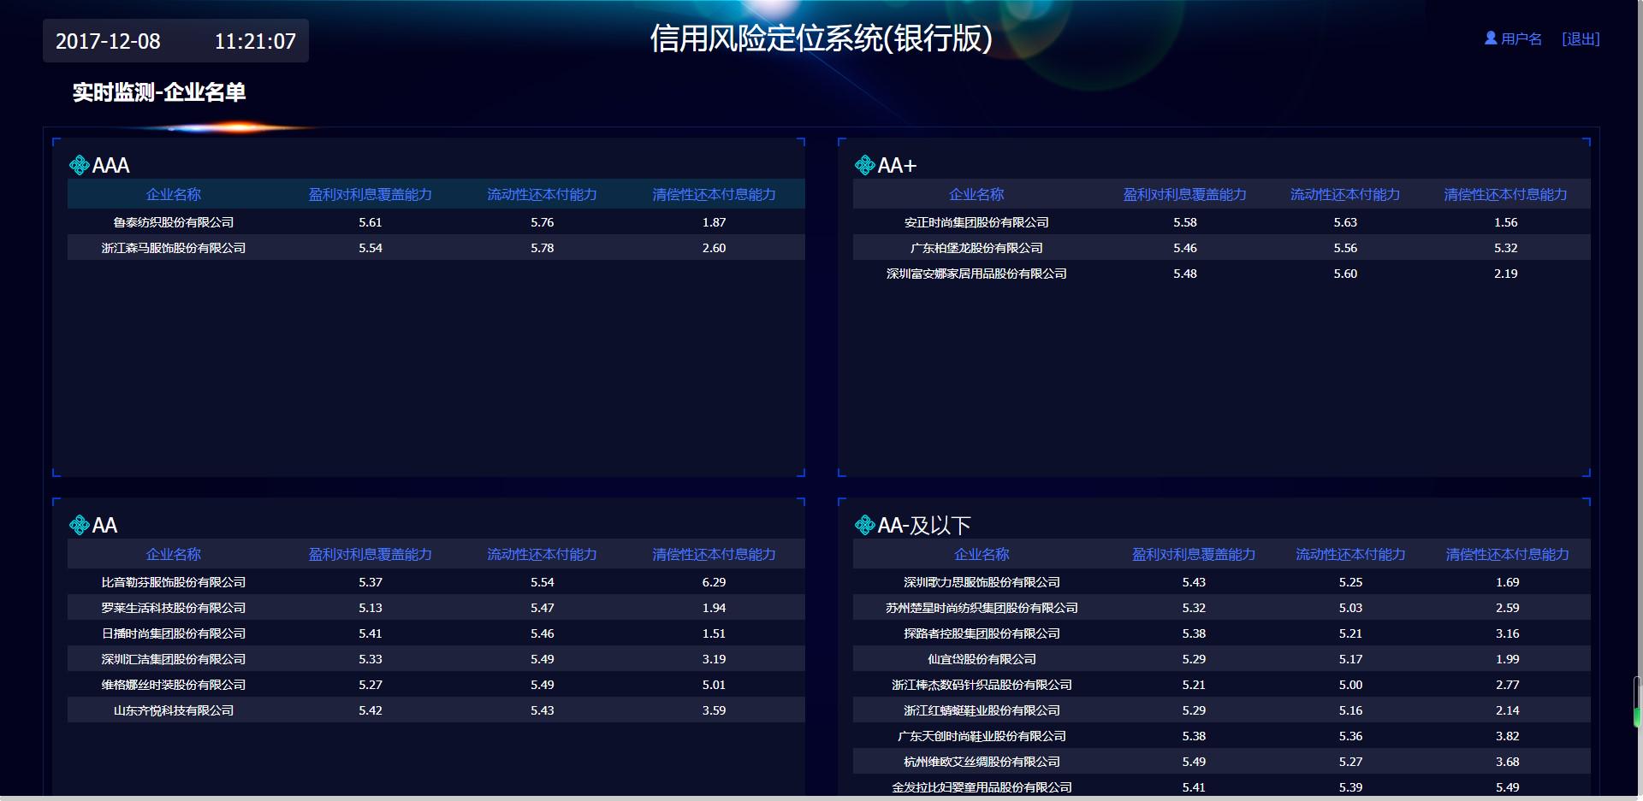This screenshot has width=1643, height=801.
Task: Select 探路者控股集团股份有限公司 row
Action: point(1222,633)
